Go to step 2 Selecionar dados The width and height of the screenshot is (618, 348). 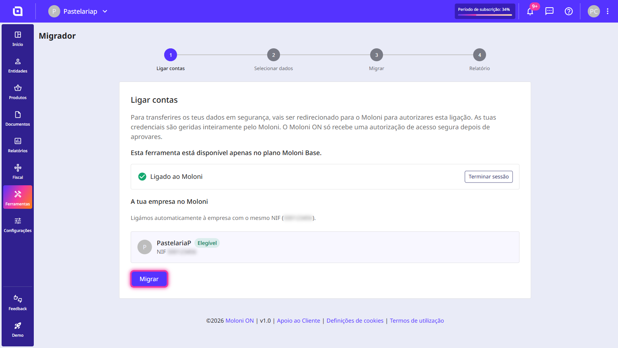pyautogui.click(x=274, y=60)
